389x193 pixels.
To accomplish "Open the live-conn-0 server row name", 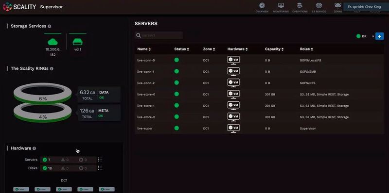I will [x=146, y=61].
